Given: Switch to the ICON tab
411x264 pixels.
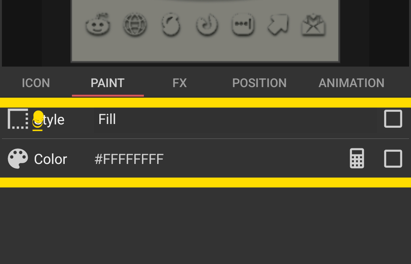Looking at the screenshot, I should coord(36,83).
